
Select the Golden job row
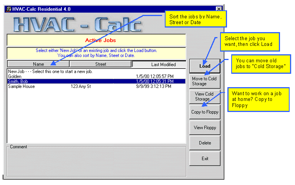[96, 76]
